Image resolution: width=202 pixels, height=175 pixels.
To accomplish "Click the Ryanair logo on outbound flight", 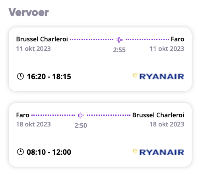I will coord(158,76).
